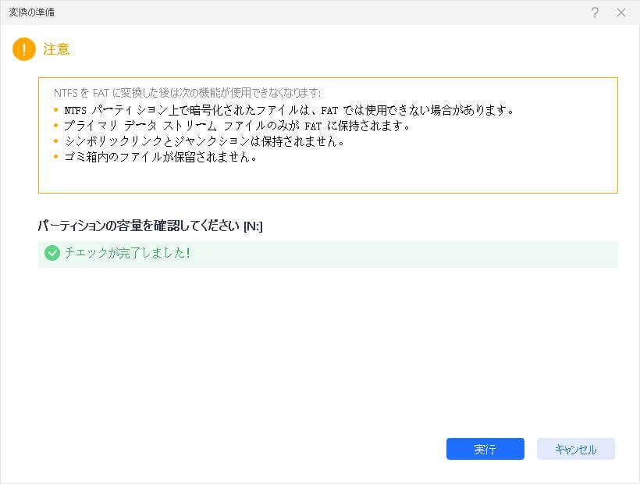Click the exclamation mark inside the warning circle
Viewport: 640px width, 484px height.
pyautogui.click(x=23, y=49)
